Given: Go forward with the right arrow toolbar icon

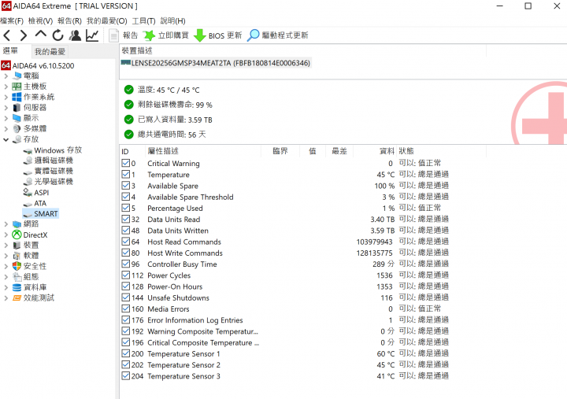Looking at the screenshot, I should coord(24,35).
